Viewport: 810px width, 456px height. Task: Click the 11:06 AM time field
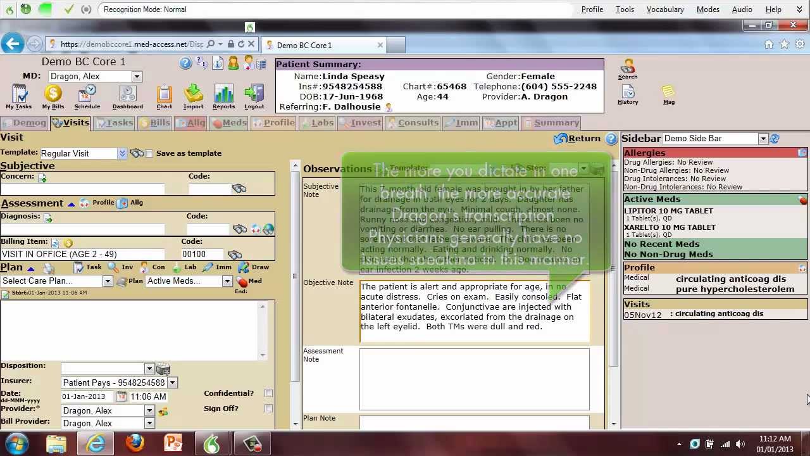149,397
